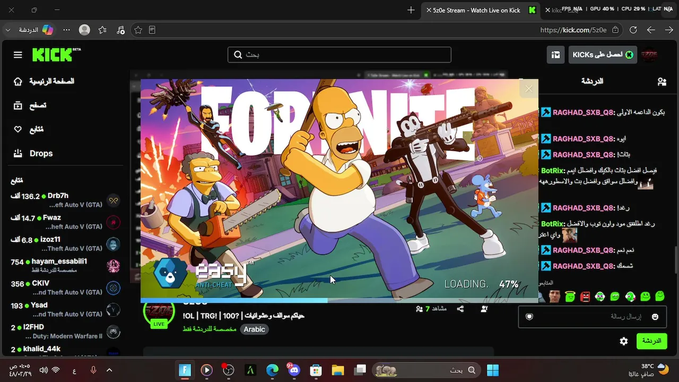Close the Fortnite loading overlay

[x=528, y=89]
